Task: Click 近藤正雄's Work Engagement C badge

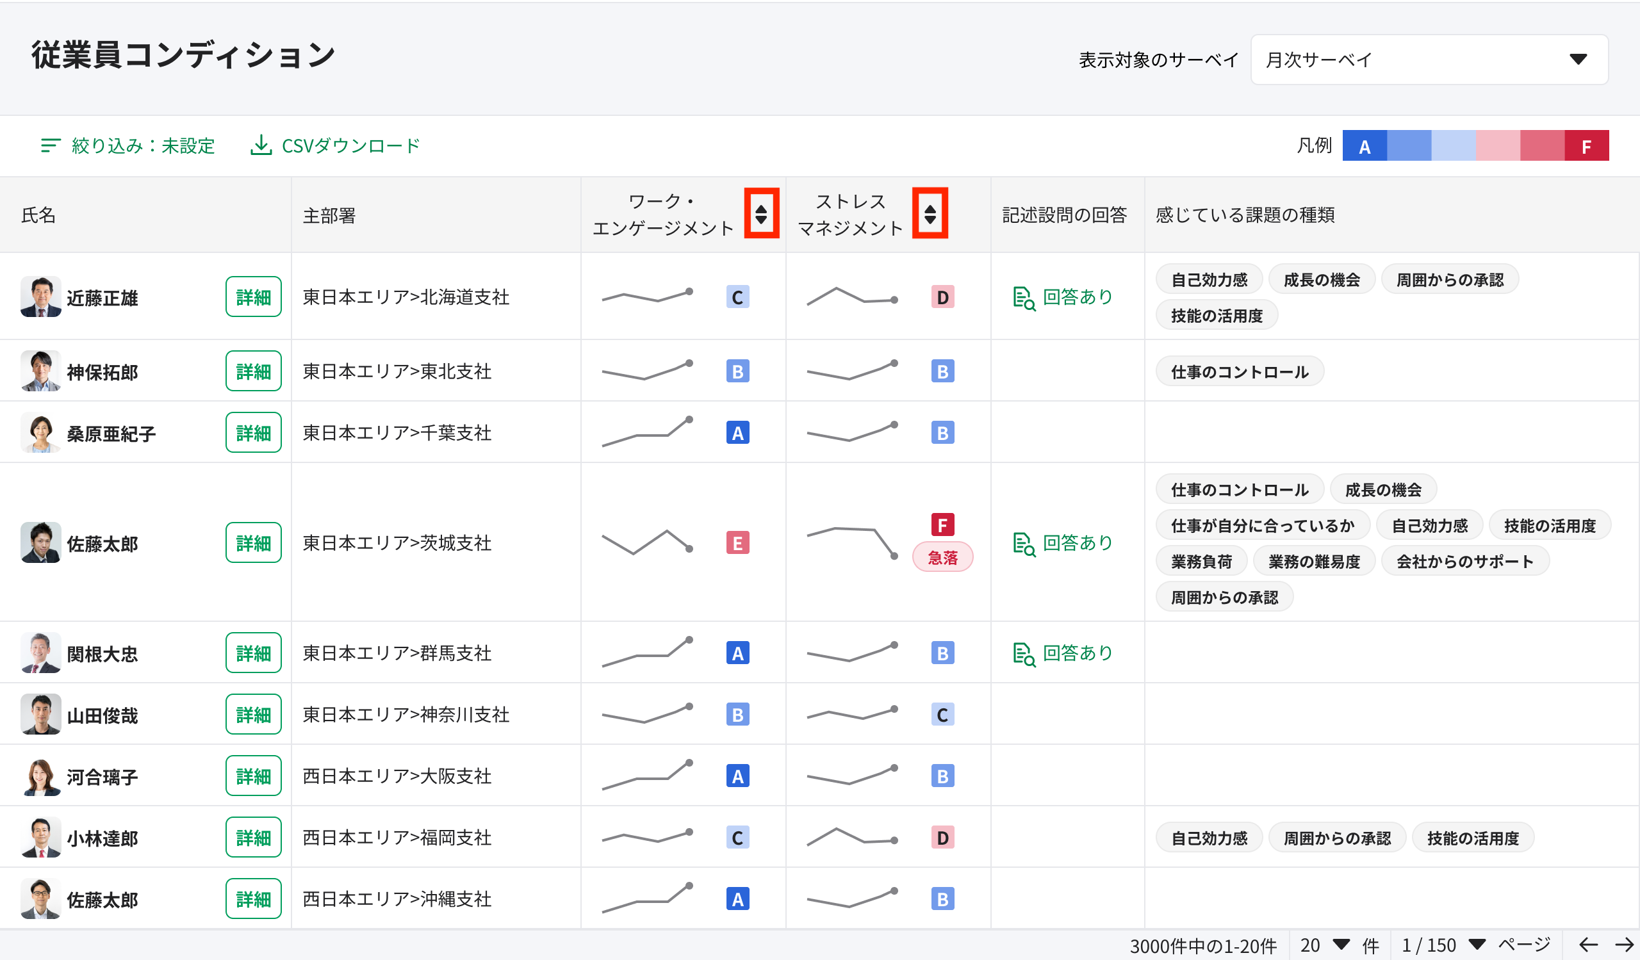Action: click(737, 297)
